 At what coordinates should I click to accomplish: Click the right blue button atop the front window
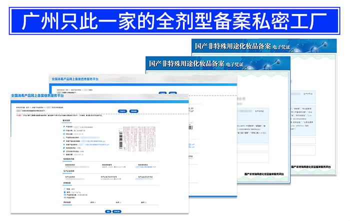[x=134, y=111]
